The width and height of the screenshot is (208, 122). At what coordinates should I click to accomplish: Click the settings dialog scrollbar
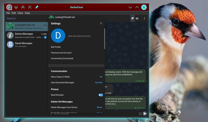[x=105, y=39]
